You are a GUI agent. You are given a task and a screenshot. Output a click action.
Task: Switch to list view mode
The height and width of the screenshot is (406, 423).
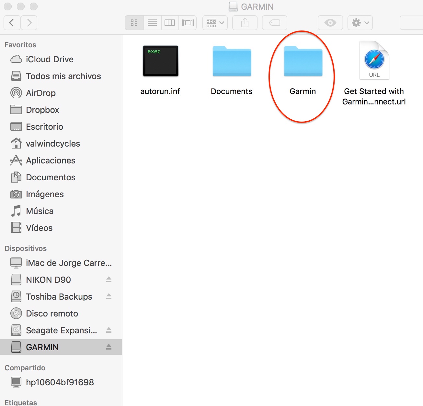pyautogui.click(x=152, y=23)
